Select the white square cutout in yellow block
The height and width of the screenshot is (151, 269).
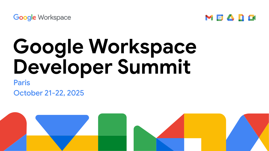point(193,144)
